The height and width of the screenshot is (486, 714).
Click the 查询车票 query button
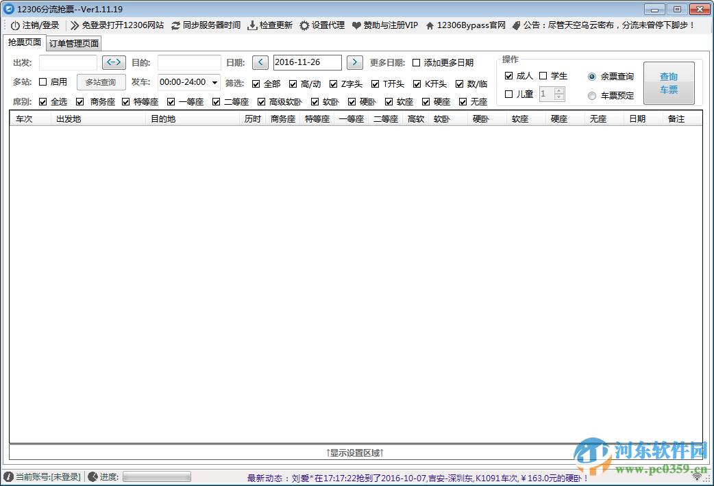669,82
